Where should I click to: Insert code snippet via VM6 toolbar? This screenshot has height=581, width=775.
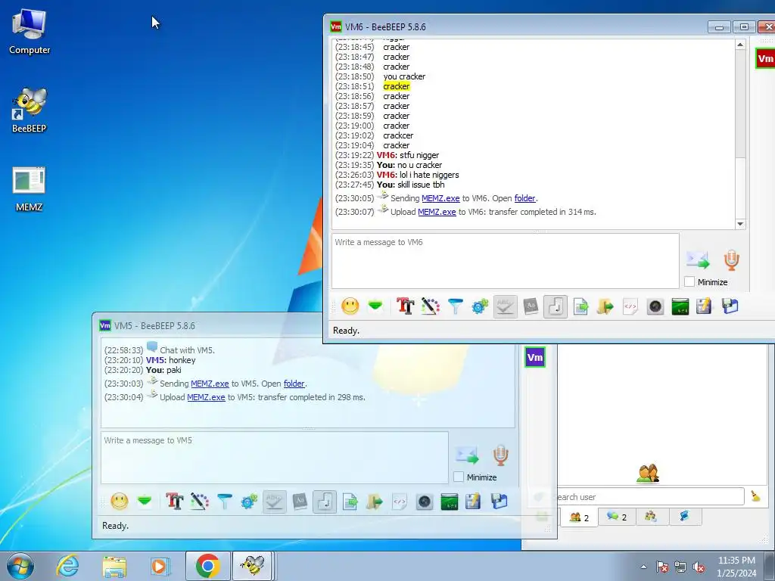630,307
